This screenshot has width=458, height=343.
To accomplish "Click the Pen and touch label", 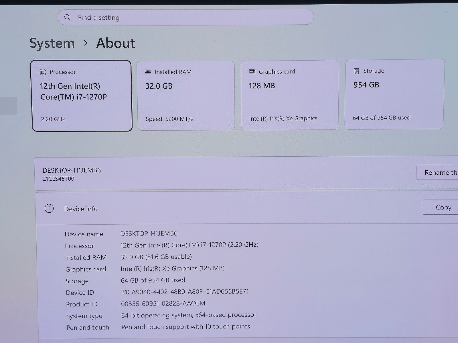I will coord(88,328).
